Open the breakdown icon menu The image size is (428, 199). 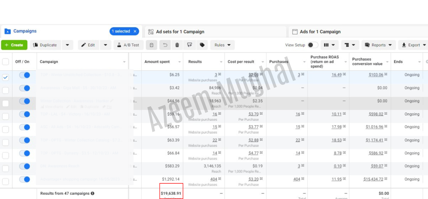point(350,45)
